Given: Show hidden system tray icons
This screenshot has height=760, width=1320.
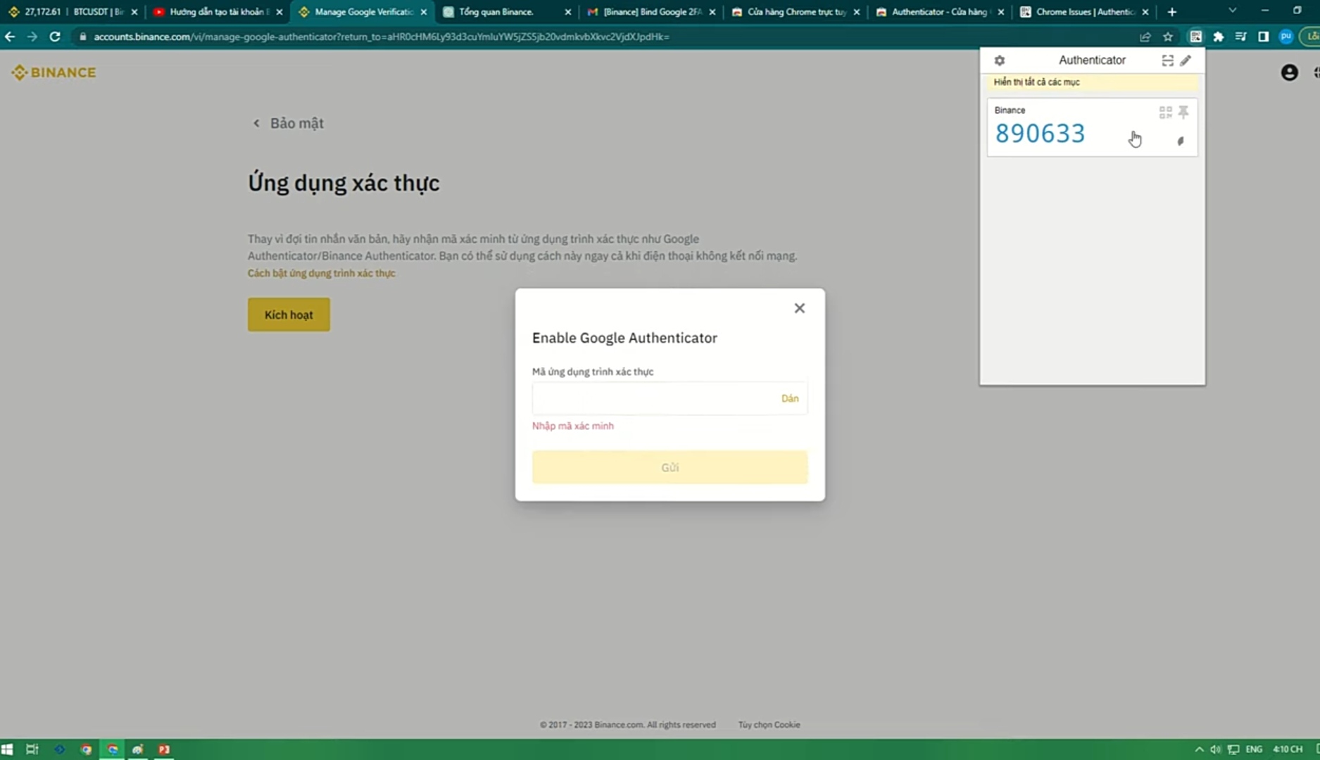Looking at the screenshot, I should 1199,749.
